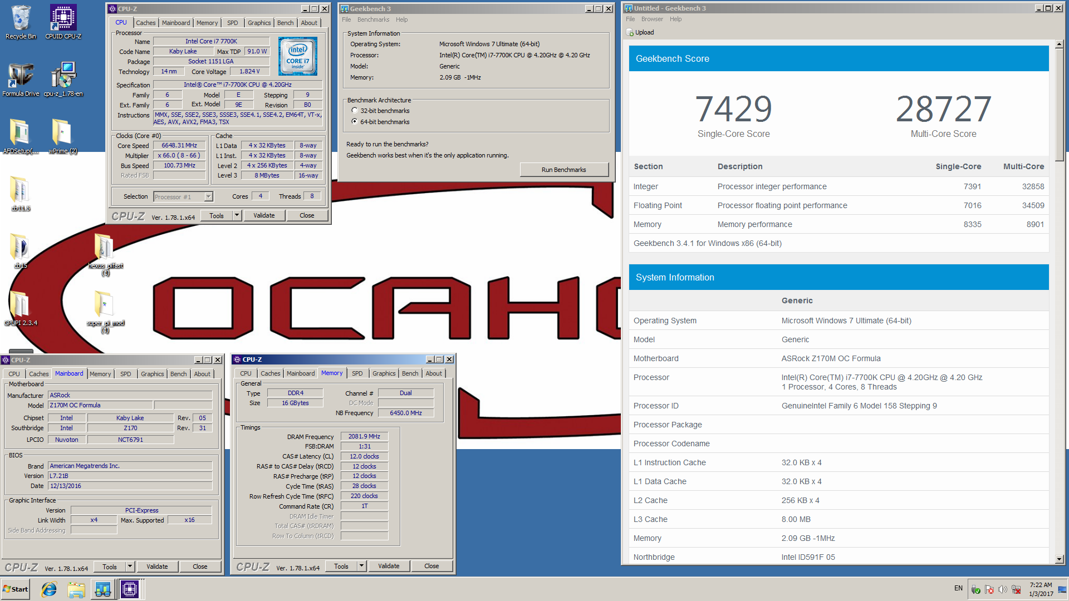
Task: Click the network tray icon
Action: [x=1016, y=589]
